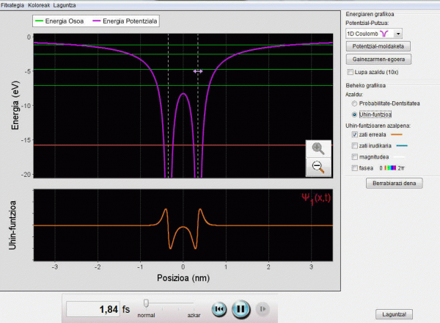Click the Berrabiarazi dena button
440x323 pixels.
pos(395,183)
